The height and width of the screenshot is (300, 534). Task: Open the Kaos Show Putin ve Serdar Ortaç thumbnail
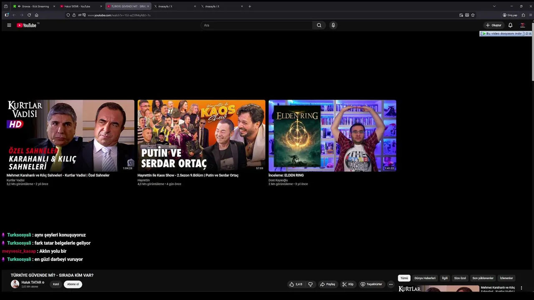pos(202,135)
